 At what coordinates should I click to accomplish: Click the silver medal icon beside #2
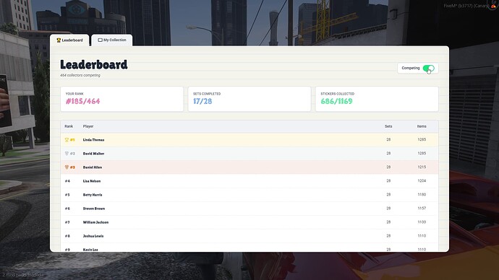(x=67, y=153)
